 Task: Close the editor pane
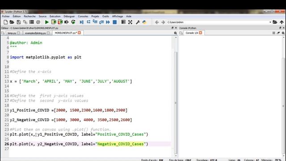176,28
